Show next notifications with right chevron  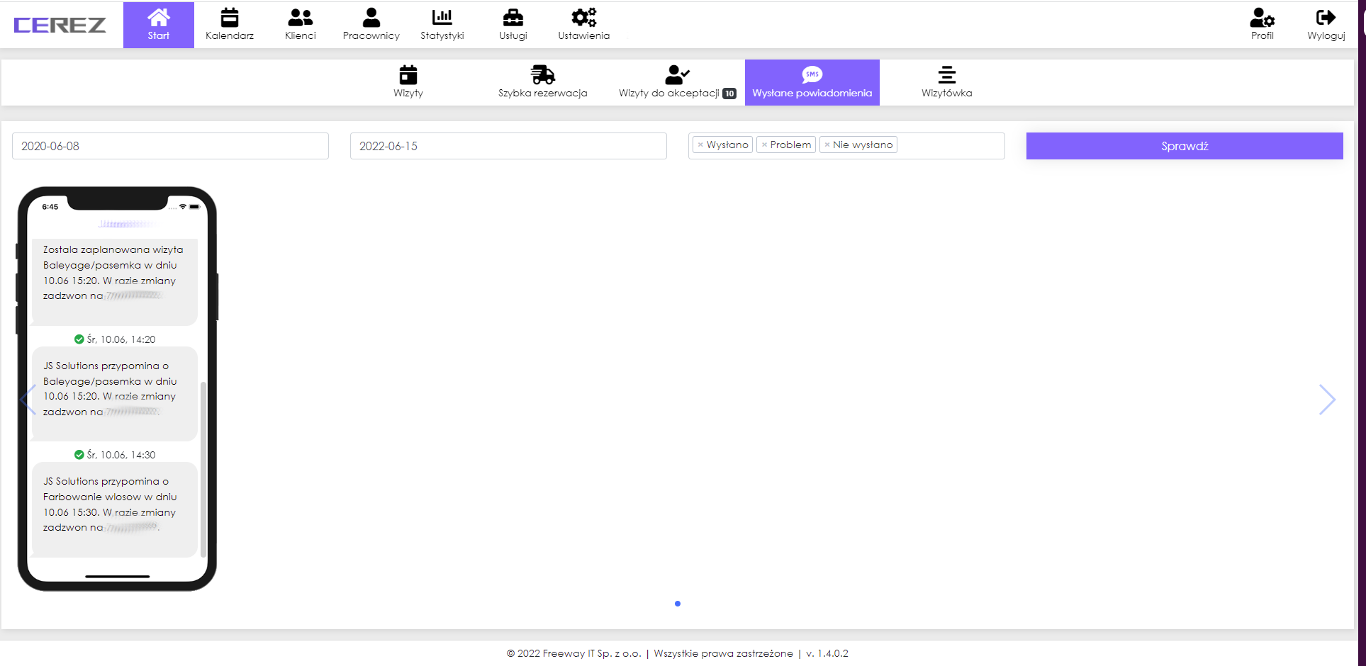[1327, 400]
